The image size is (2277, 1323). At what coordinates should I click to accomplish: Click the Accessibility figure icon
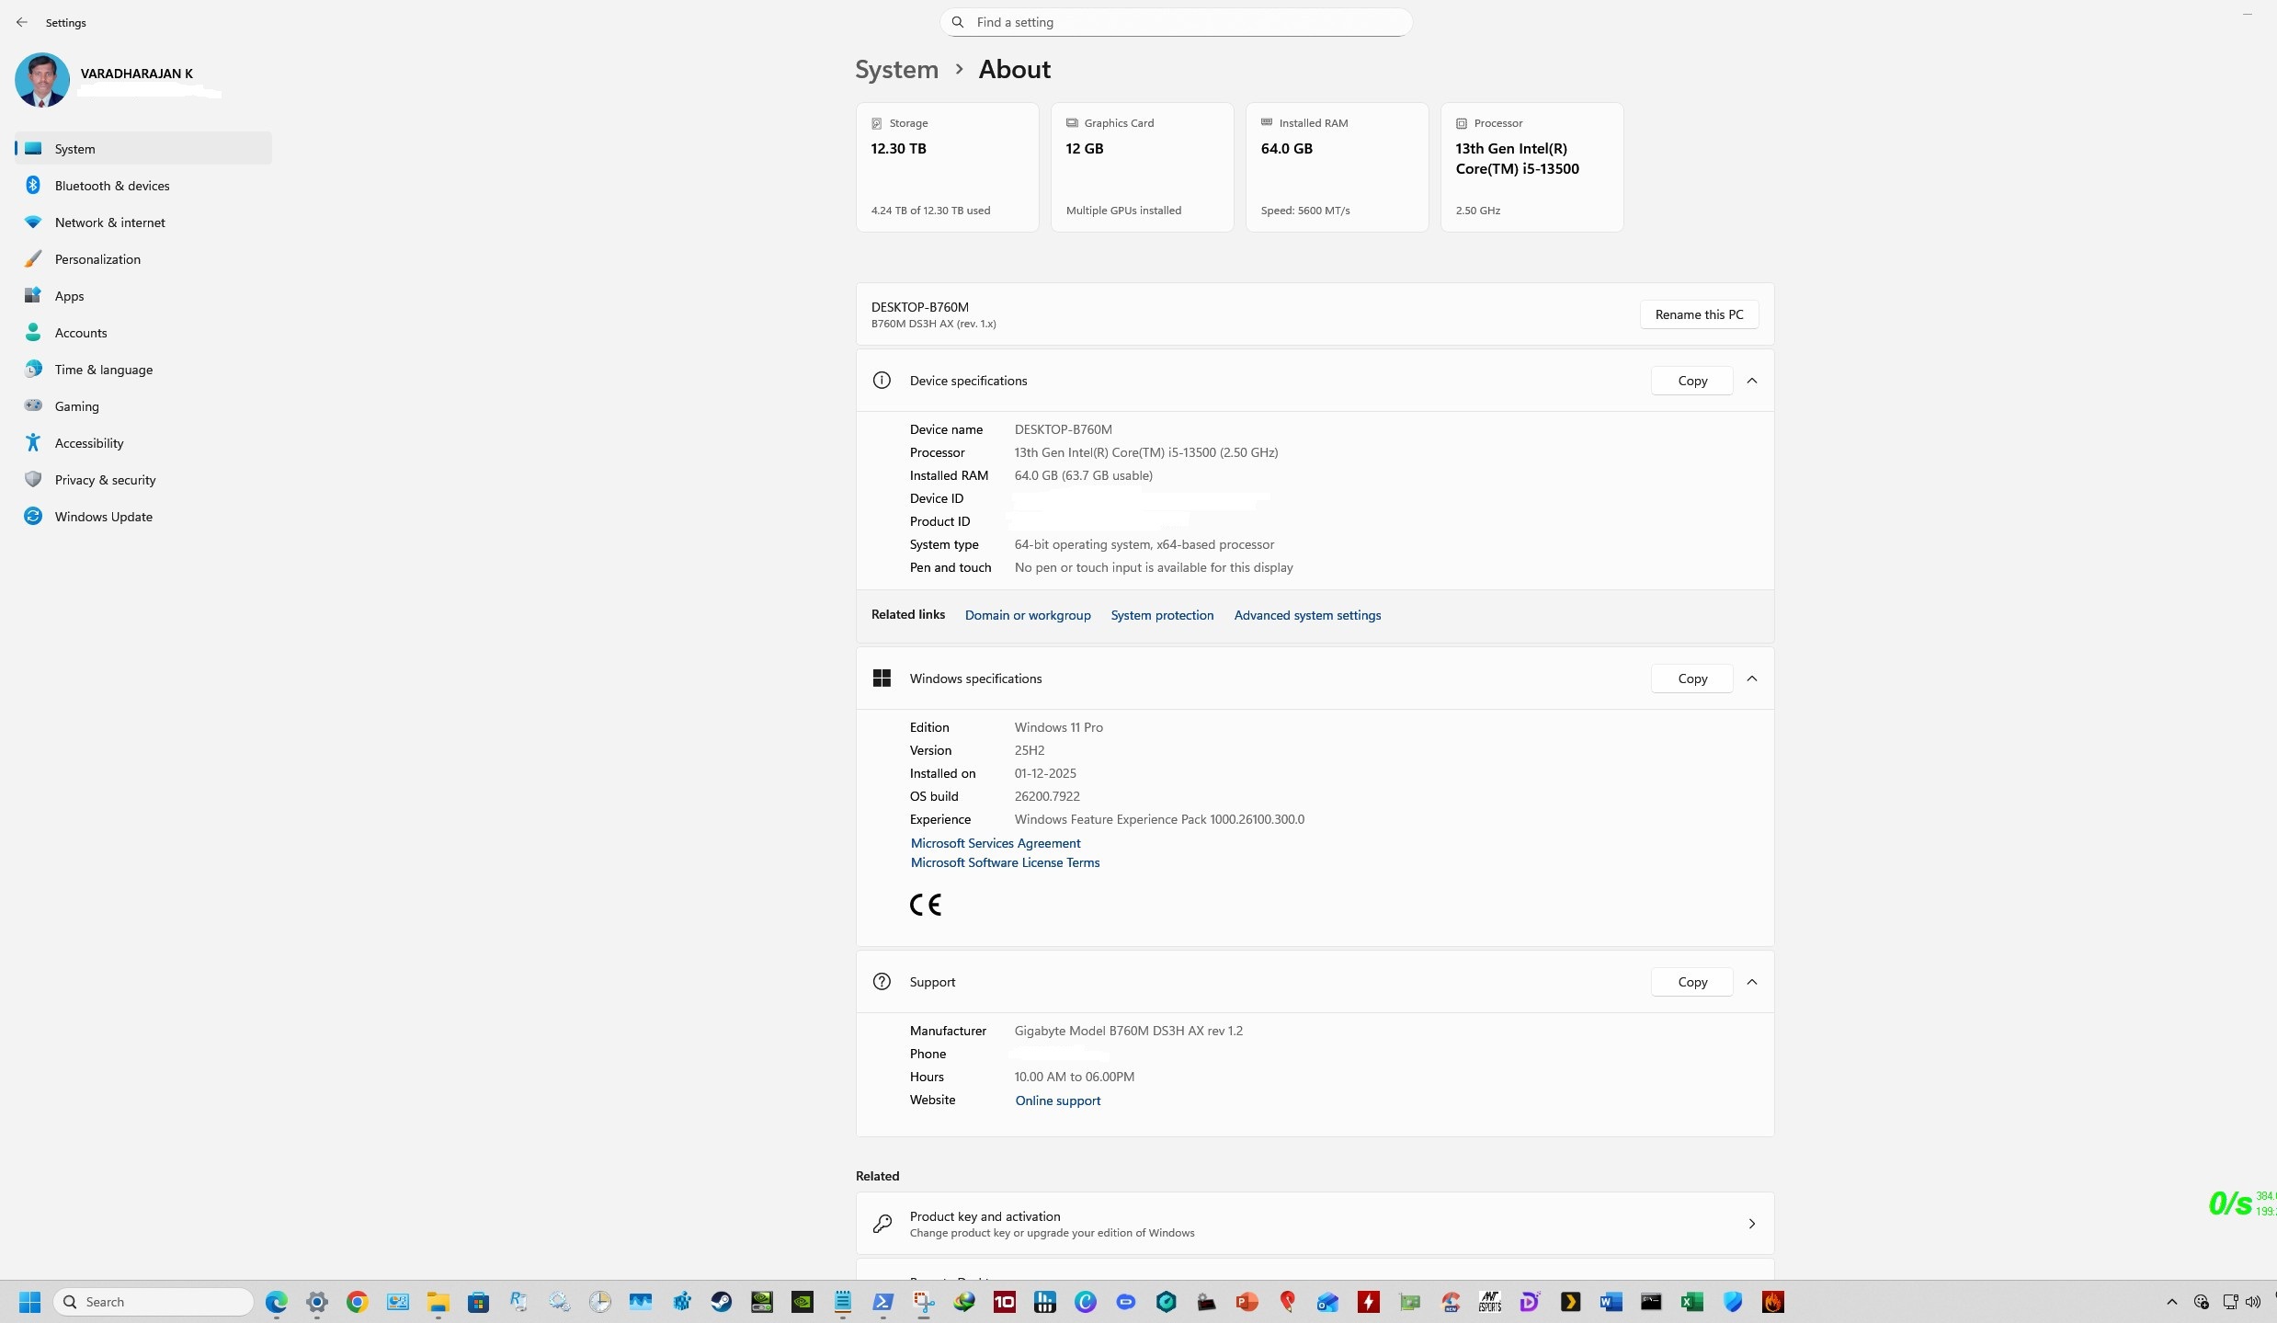pos(33,442)
